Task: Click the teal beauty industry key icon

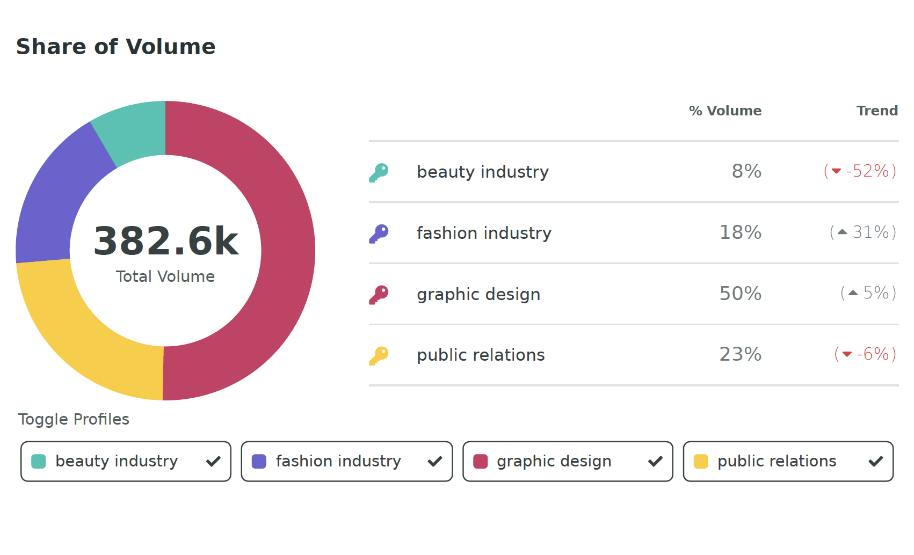Action: click(x=379, y=172)
